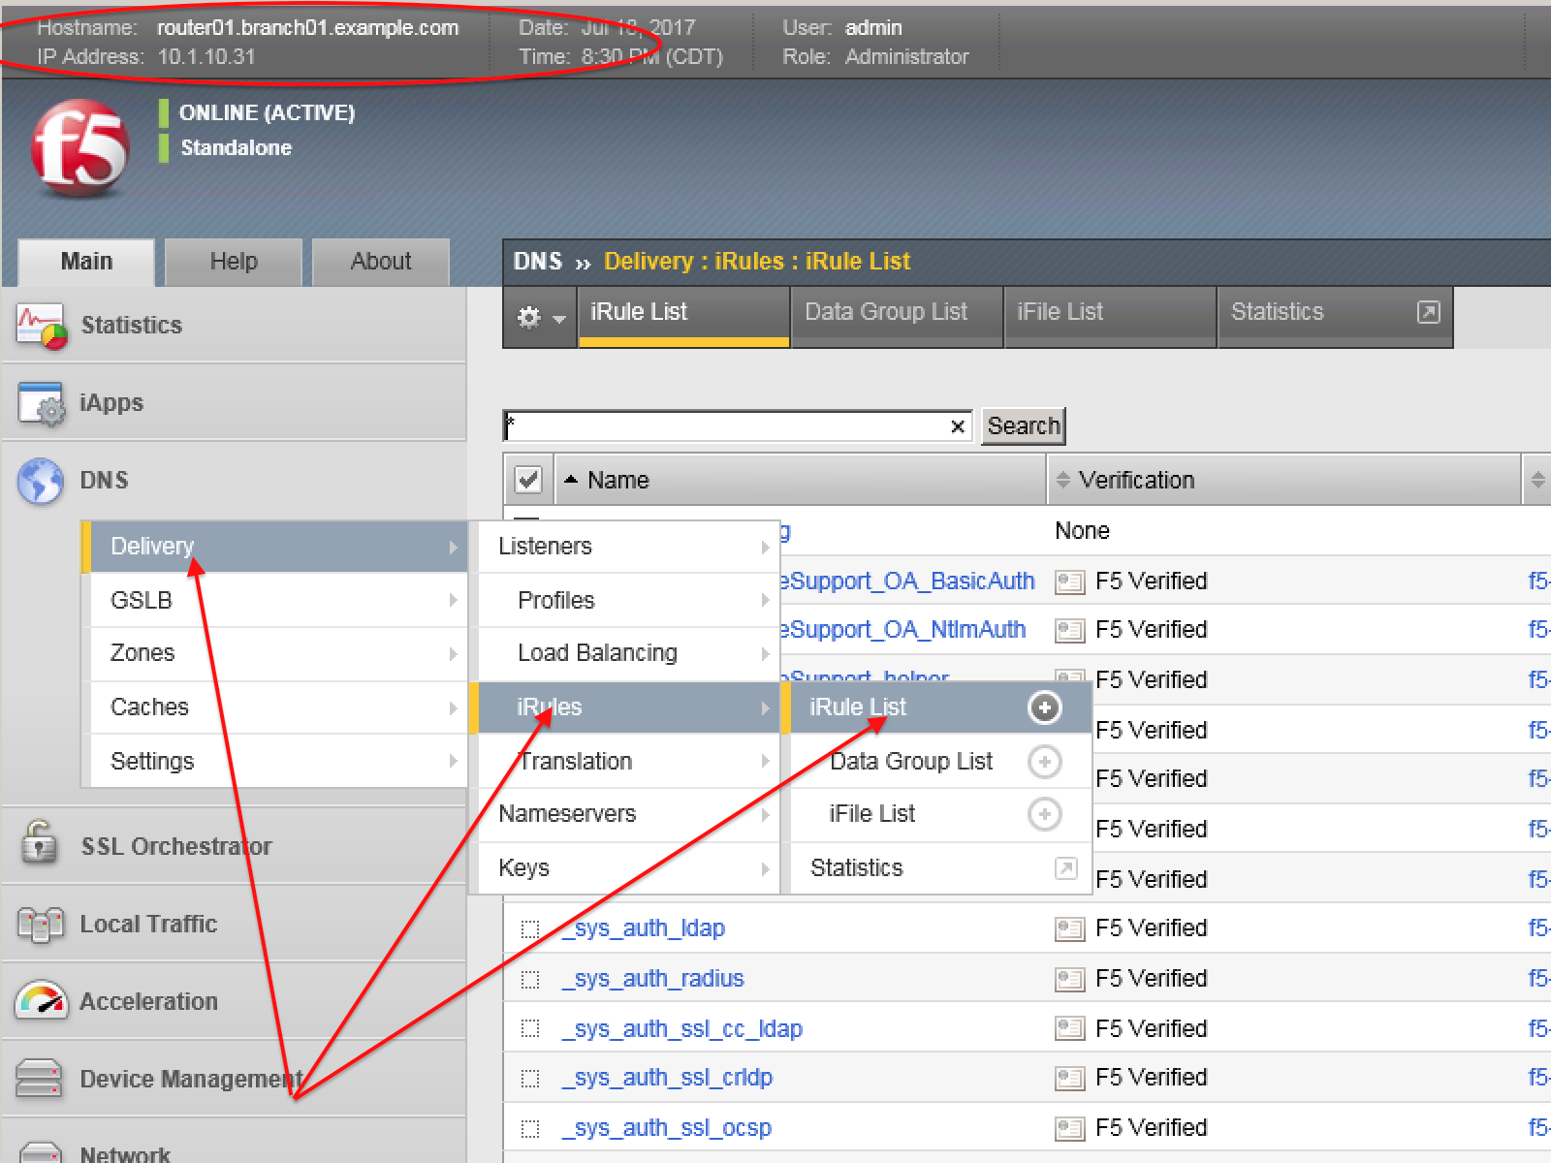The height and width of the screenshot is (1163, 1551).
Task: Click the SSL Orchestrator padlock icon
Action: tap(39, 843)
